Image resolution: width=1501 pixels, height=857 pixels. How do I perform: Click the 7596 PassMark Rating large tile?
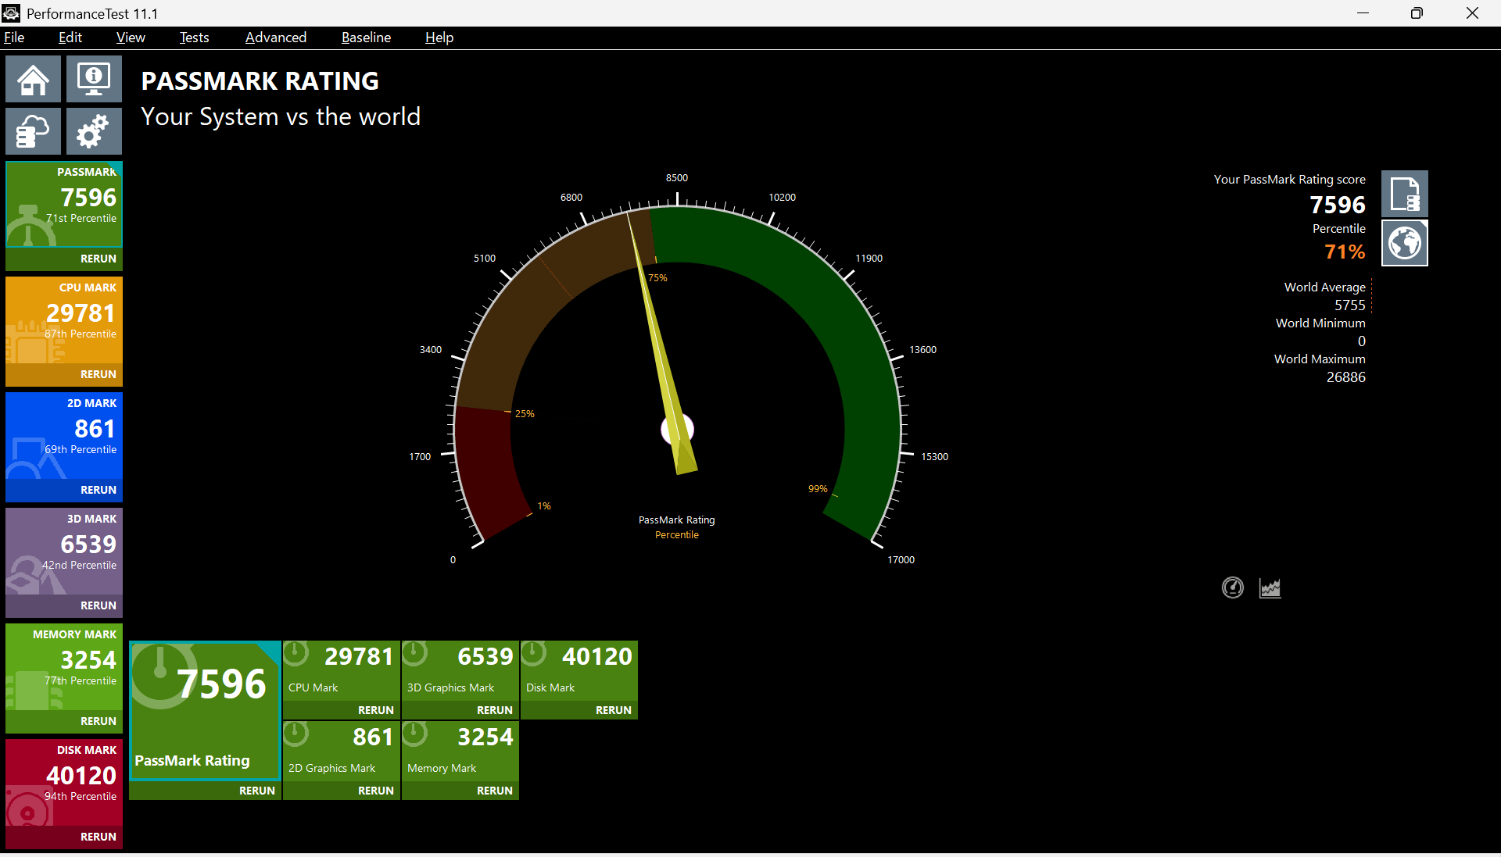pos(205,710)
